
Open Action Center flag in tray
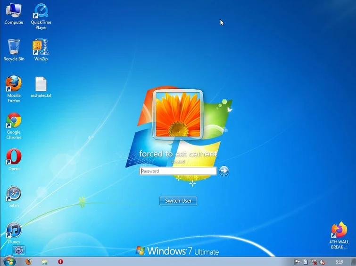pyautogui.click(x=297, y=262)
